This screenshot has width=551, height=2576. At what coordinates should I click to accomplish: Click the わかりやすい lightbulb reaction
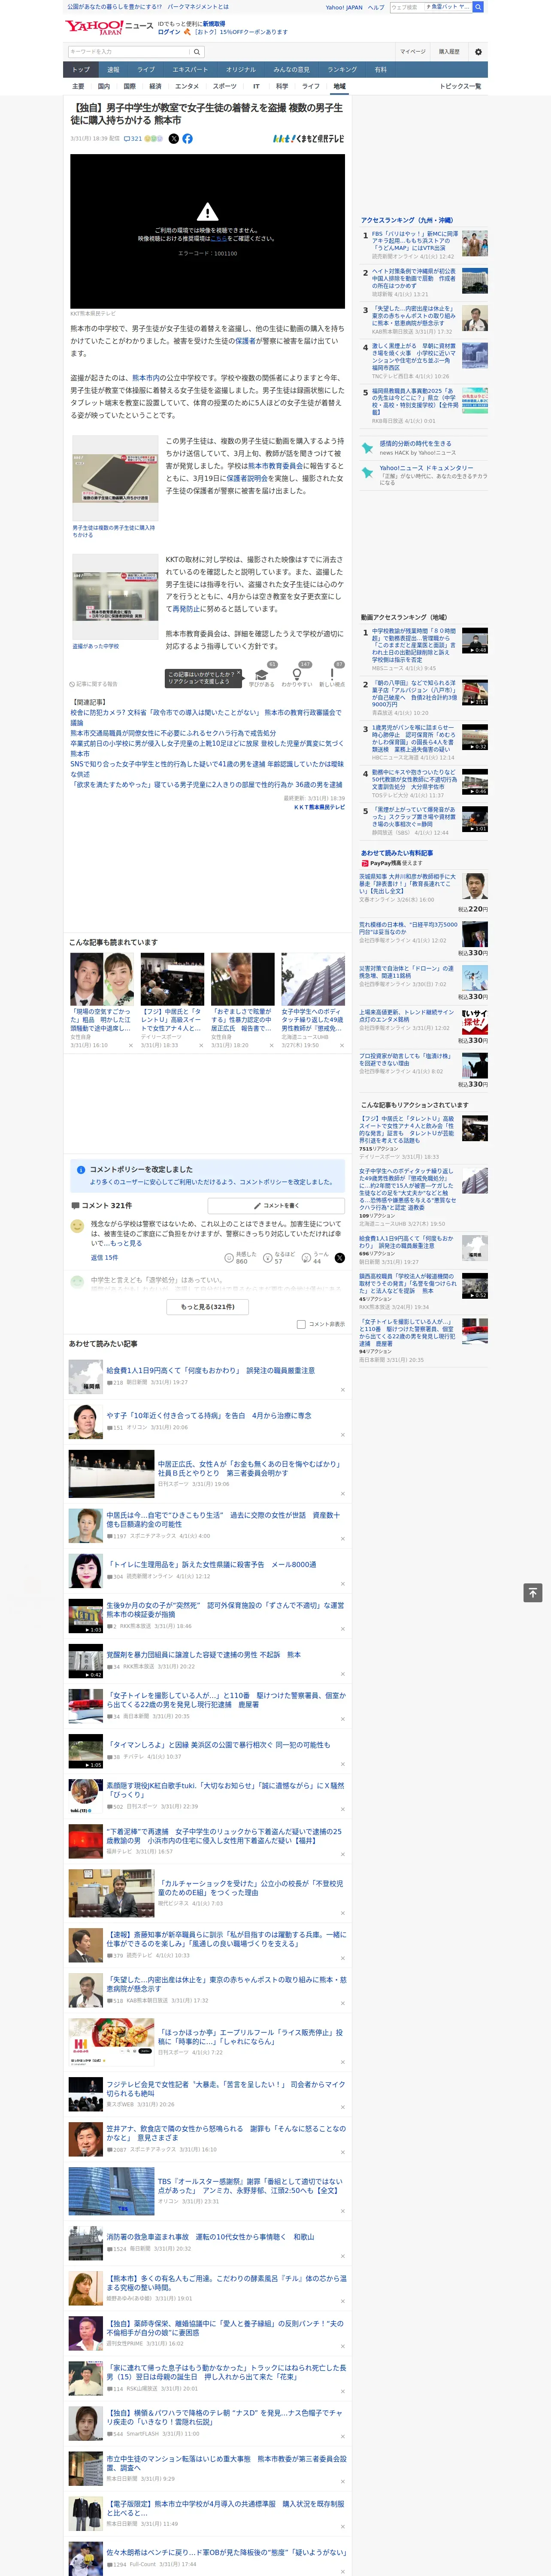[297, 675]
